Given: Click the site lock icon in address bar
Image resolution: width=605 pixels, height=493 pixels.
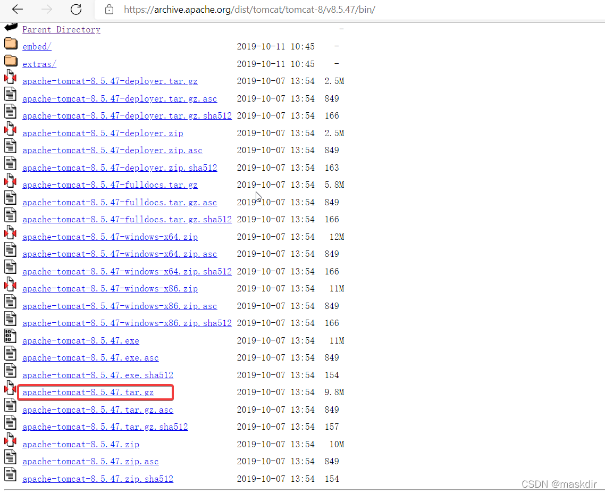Looking at the screenshot, I should pyautogui.click(x=109, y=9).
